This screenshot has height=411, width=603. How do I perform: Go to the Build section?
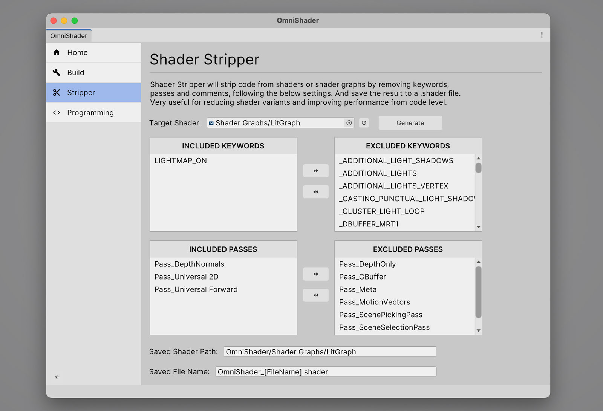[x=93, y=72]
